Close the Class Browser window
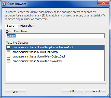This screenshot has width=111, height=98. point(103,3)
